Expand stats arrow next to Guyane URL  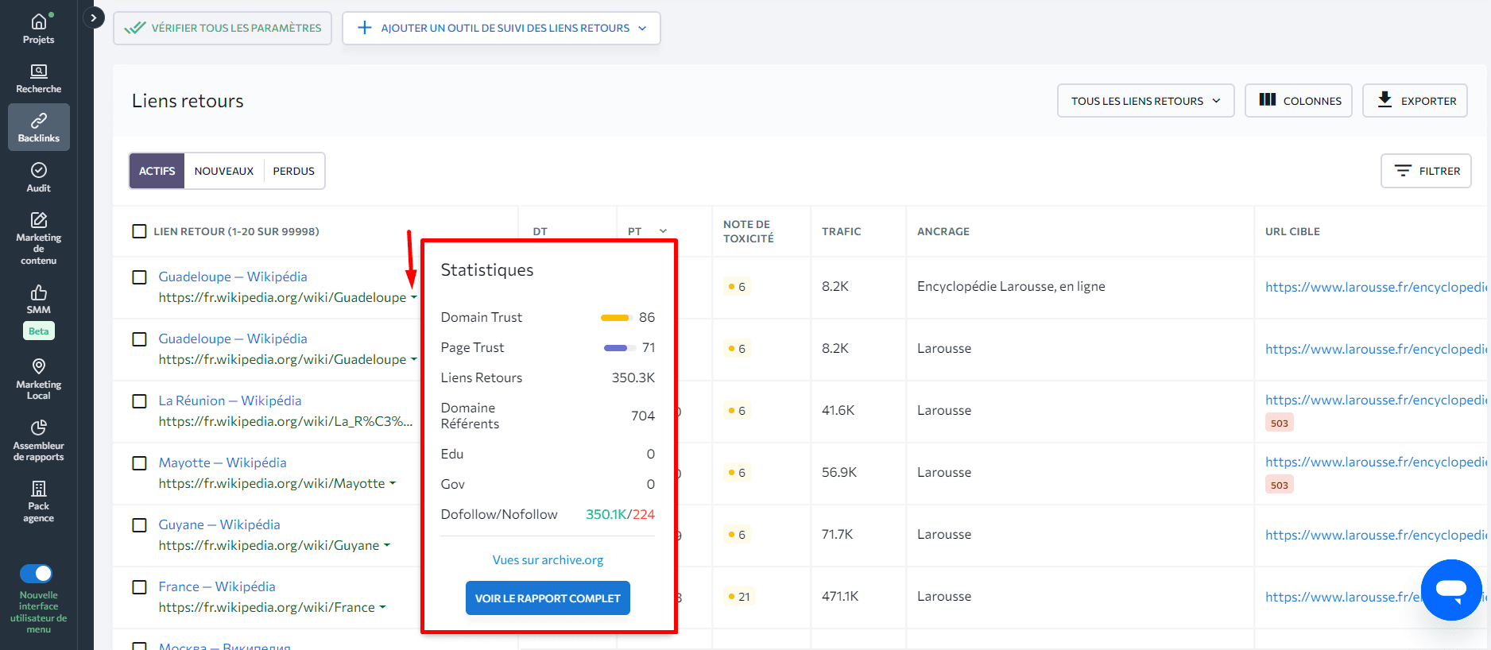coord(387,546)
